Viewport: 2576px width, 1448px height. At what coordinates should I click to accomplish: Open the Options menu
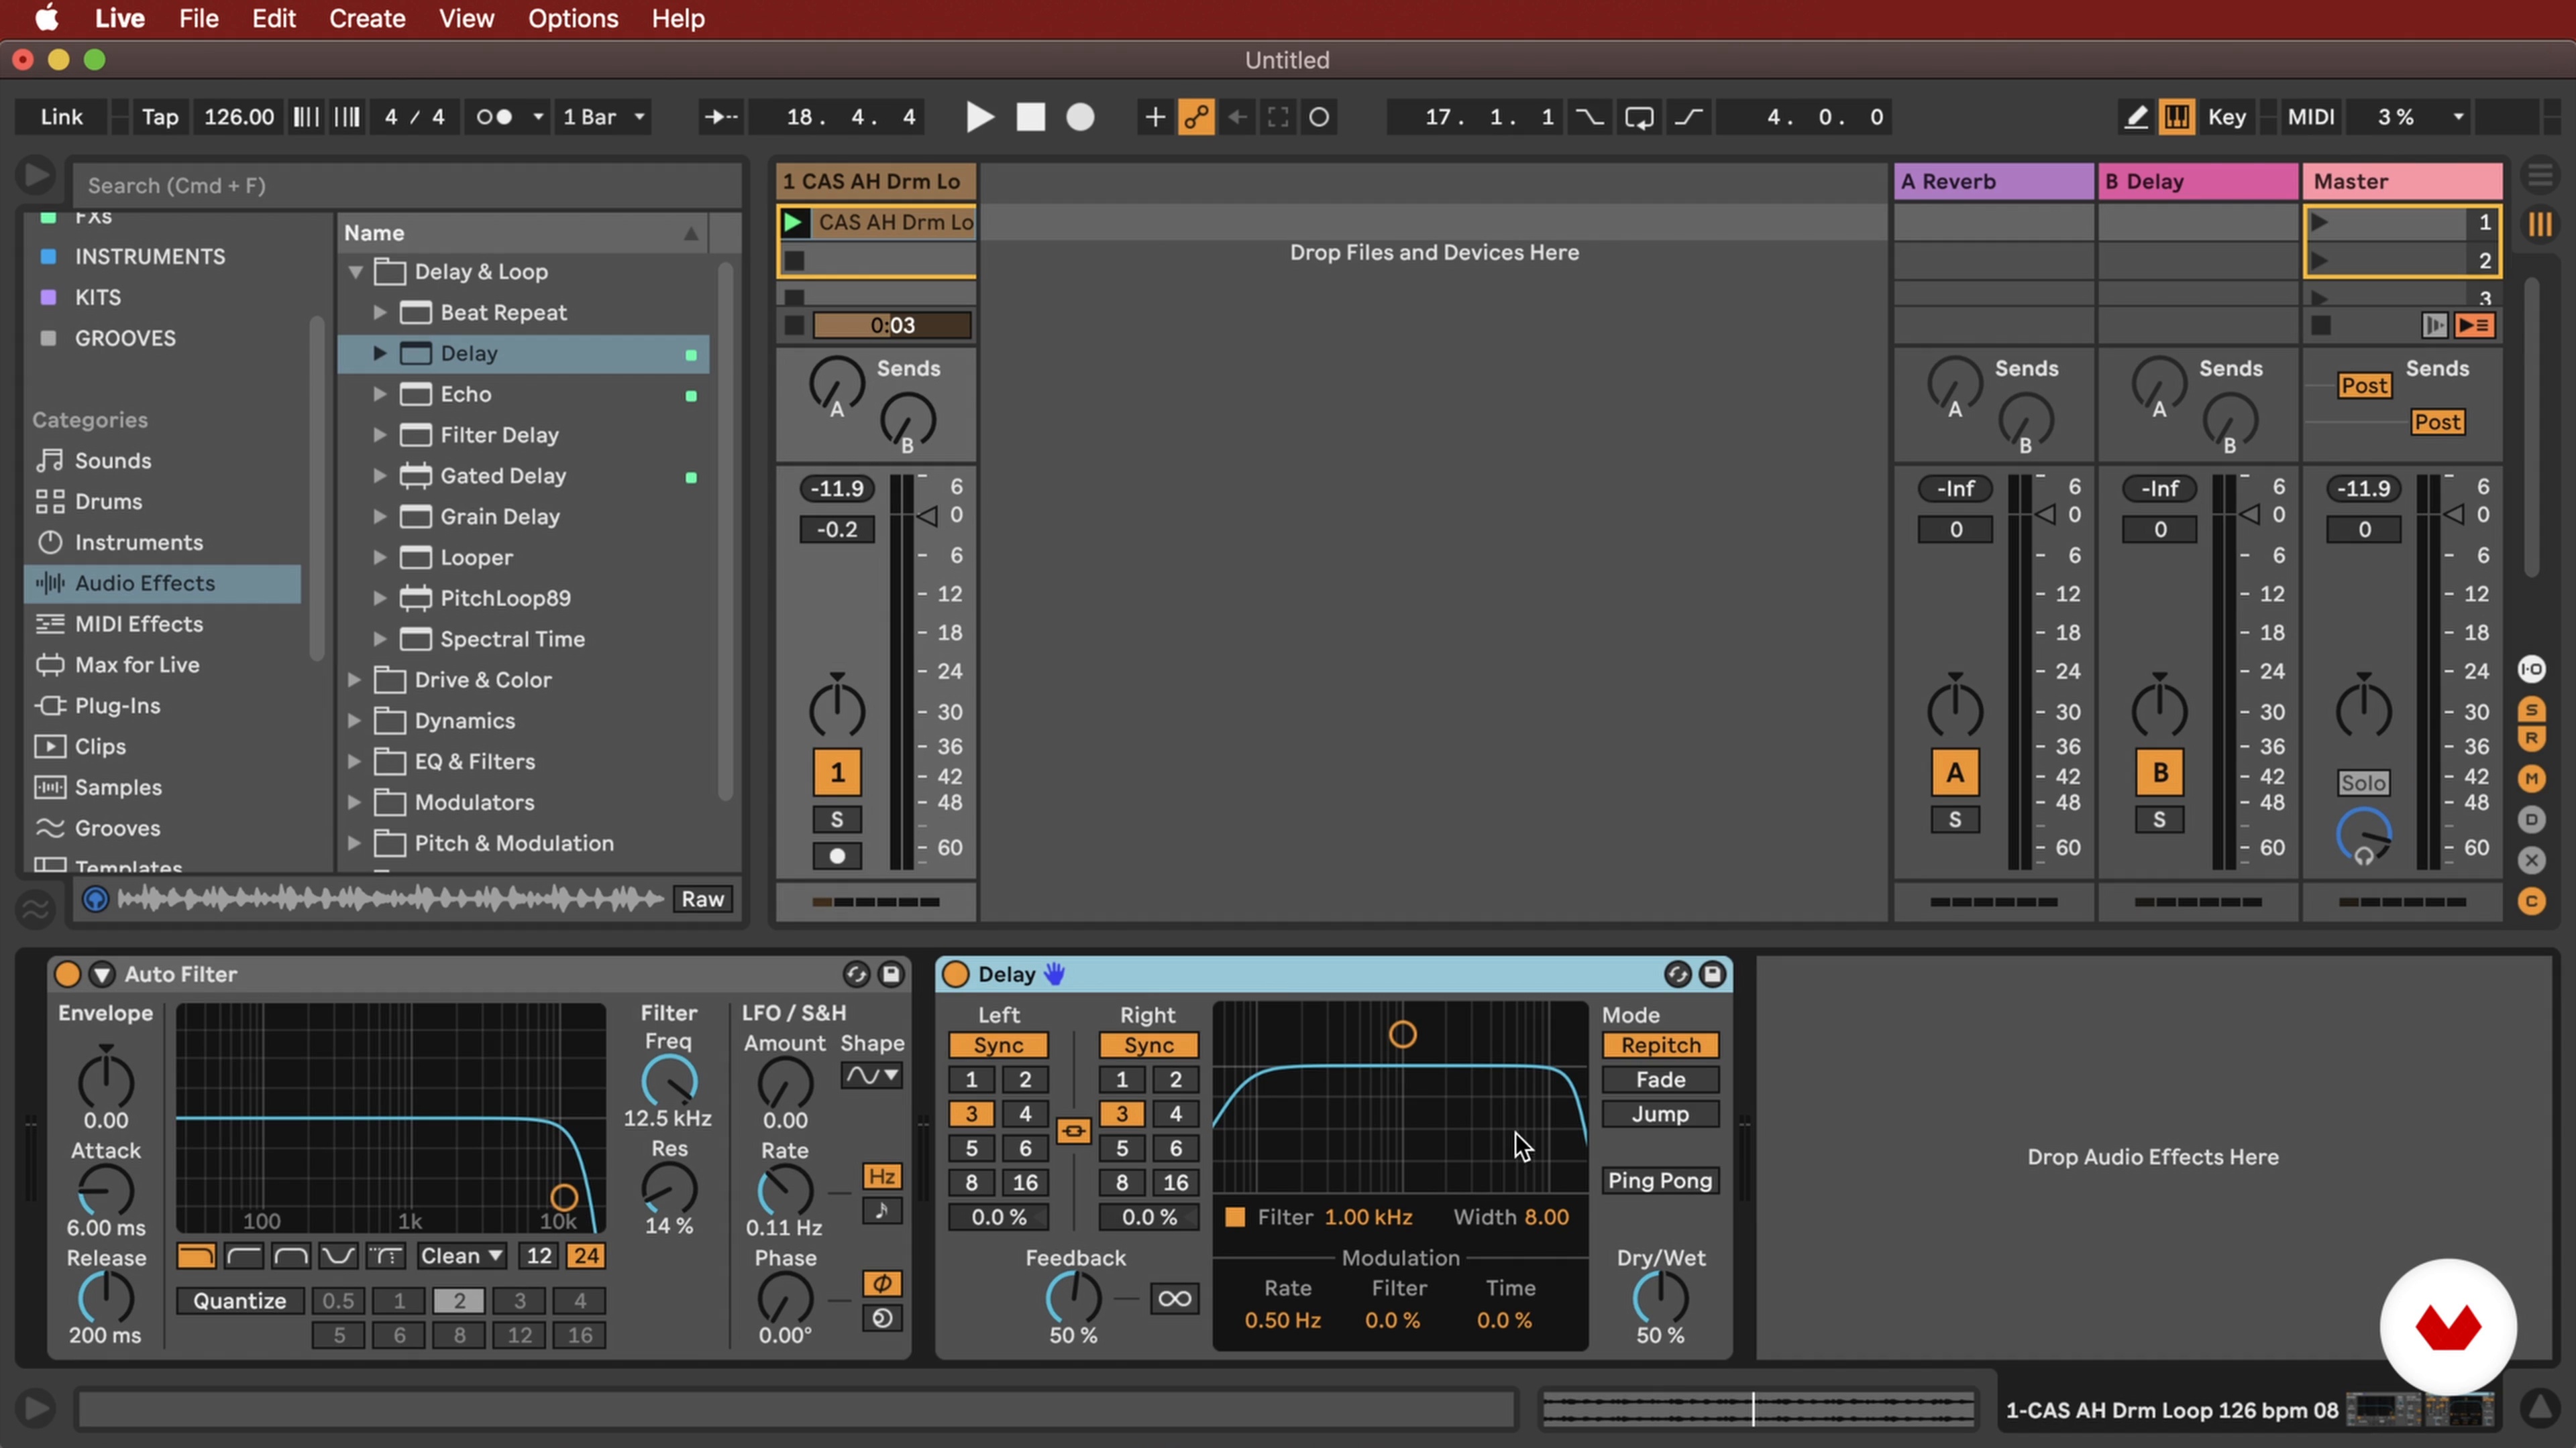[573, 18]
